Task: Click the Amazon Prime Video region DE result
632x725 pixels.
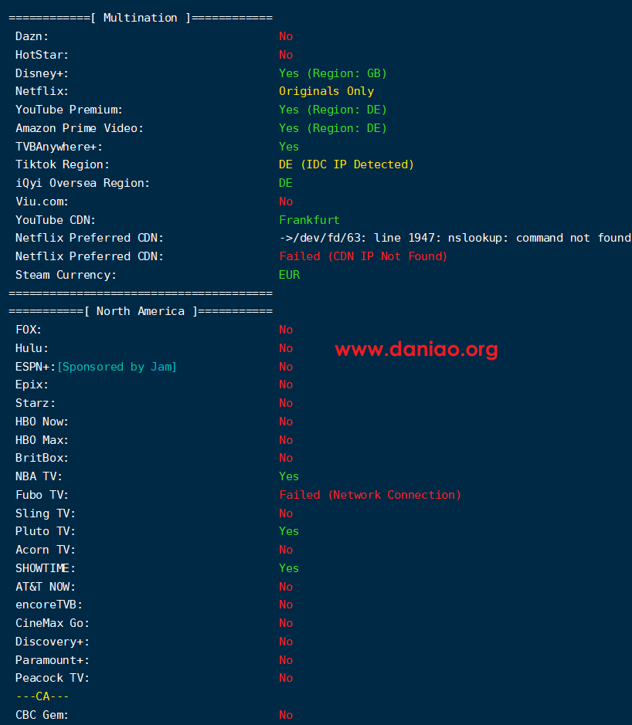Action: click(x=333, y=128)
